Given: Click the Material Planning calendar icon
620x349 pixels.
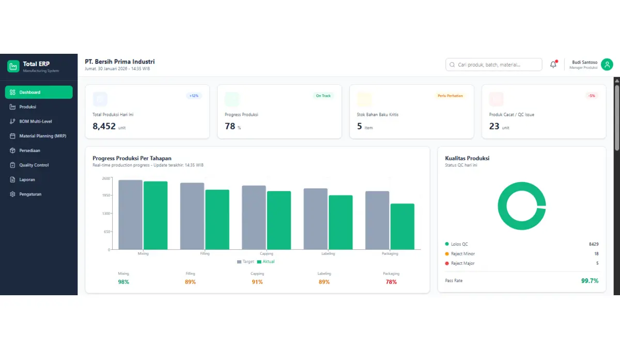Looking at the screenshot, I should [x=13, y=136].
